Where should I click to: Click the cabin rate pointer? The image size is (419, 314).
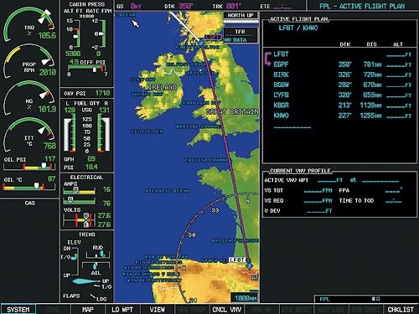[x=101, y=33]
